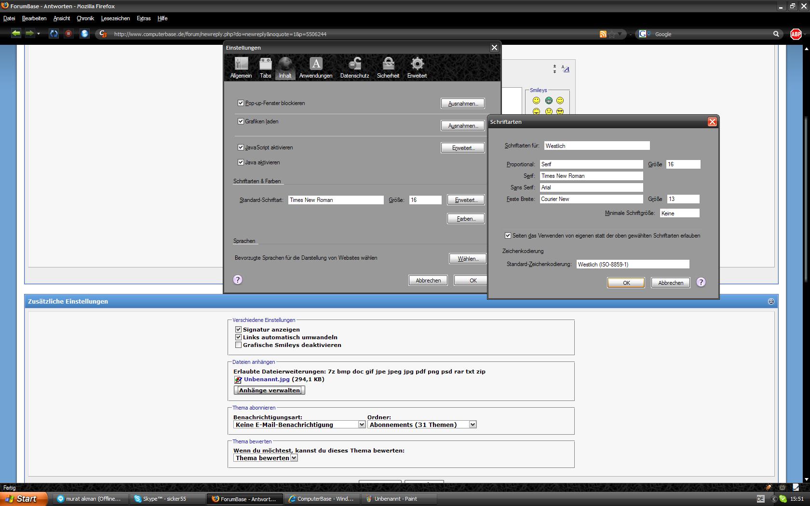Open Erweitert settings panel
810x506 pixels.
coord(417,67)
